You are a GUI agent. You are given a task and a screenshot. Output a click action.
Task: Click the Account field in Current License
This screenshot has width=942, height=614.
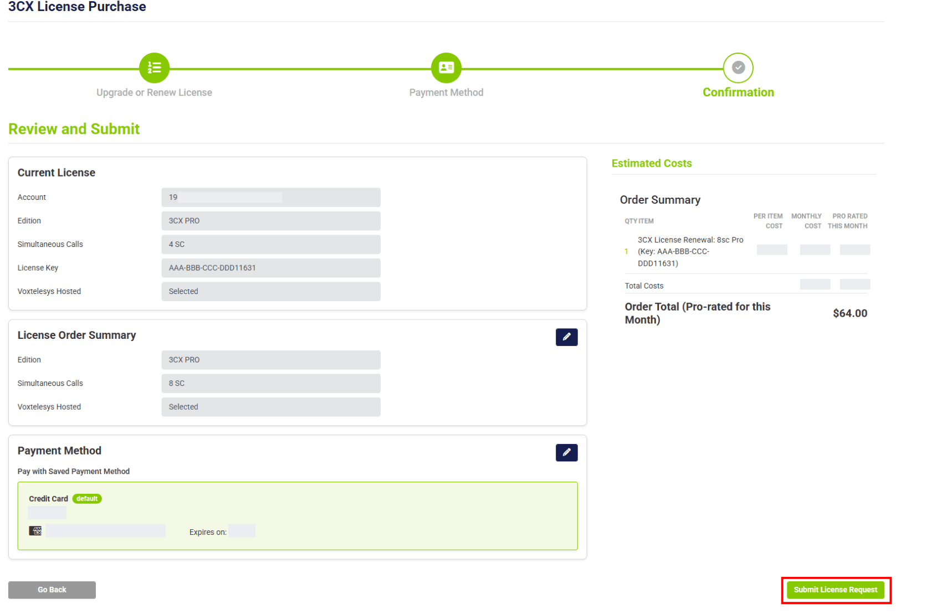point(271,197)
